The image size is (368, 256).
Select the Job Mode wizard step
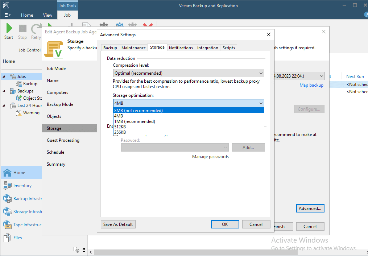(x=56, y=69)
